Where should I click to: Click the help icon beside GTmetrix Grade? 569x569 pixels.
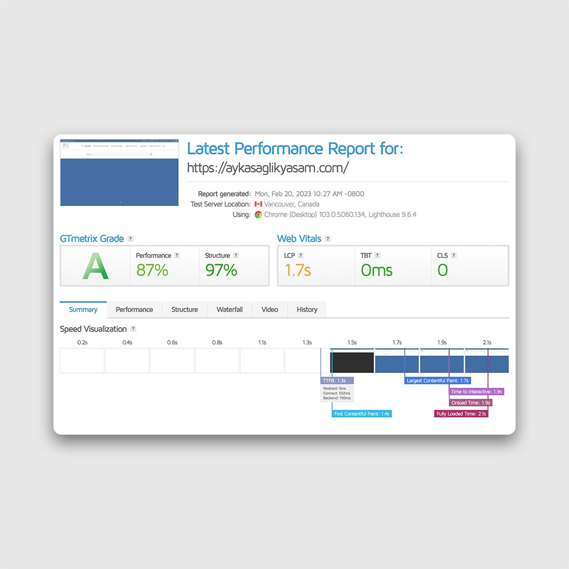point(130,239)
